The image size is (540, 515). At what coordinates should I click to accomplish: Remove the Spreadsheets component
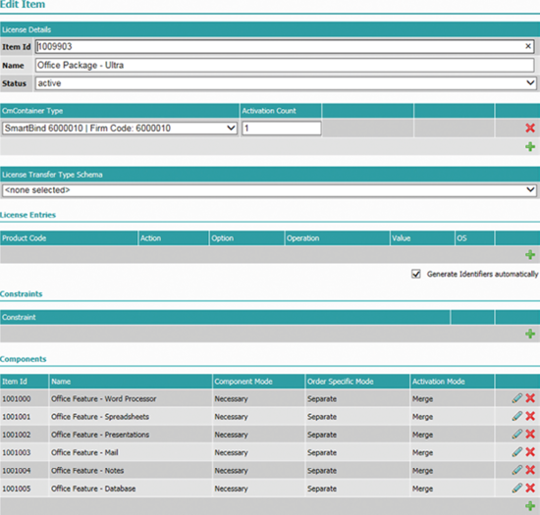(530, 416)
